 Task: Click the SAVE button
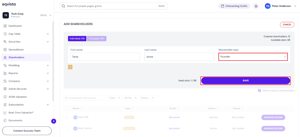tap(246, 81)
